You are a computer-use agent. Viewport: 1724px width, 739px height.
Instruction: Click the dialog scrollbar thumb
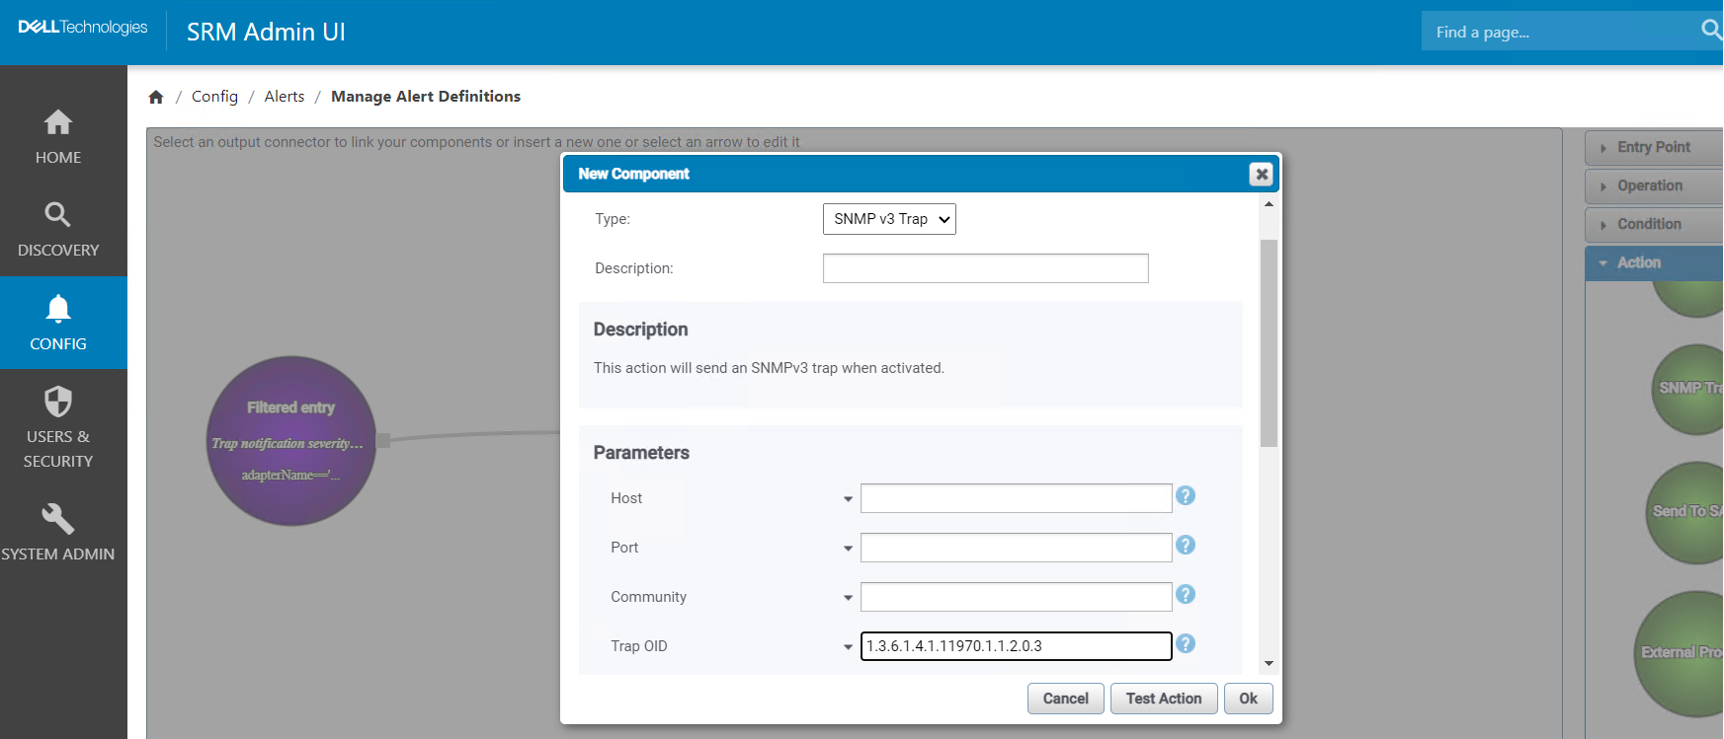(1269, 343)
